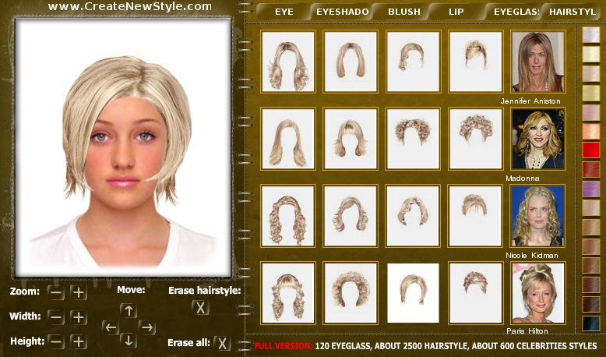Open the Paris Hilton celebrity photo
Viewport: 606px width, 357px height.
pos(538,293)
